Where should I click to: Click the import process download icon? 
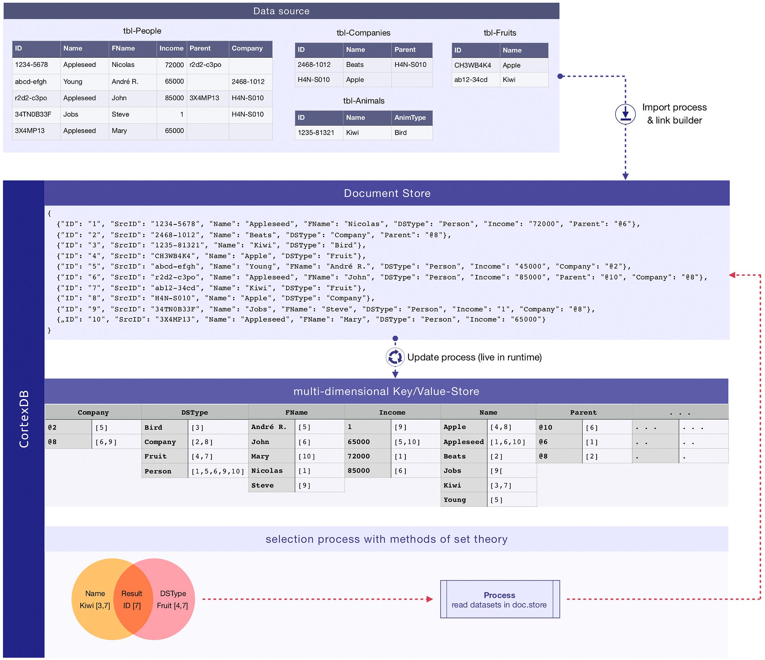point(625,114)
